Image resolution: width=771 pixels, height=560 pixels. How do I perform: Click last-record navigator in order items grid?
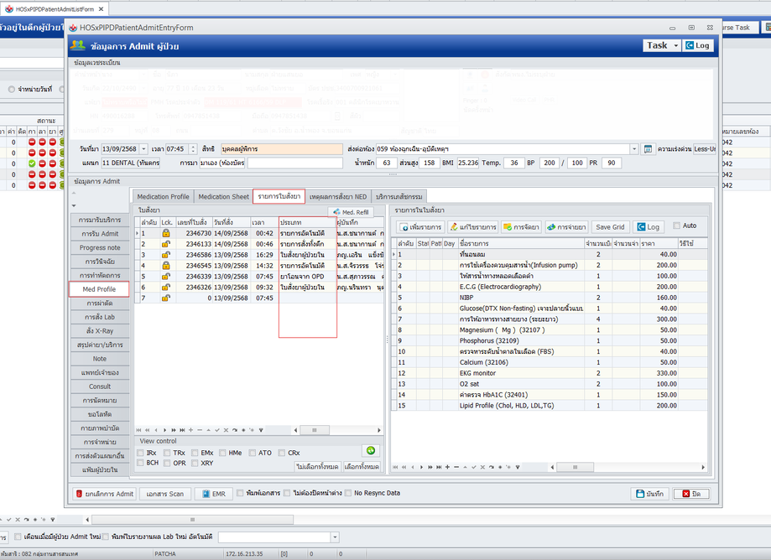[x=439, y=467]
